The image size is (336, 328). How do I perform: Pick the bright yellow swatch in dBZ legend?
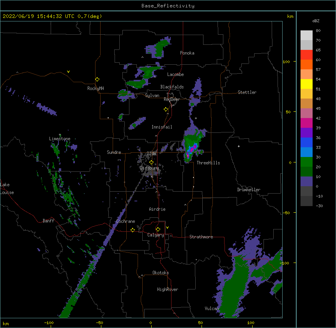(x=306, y=84)
